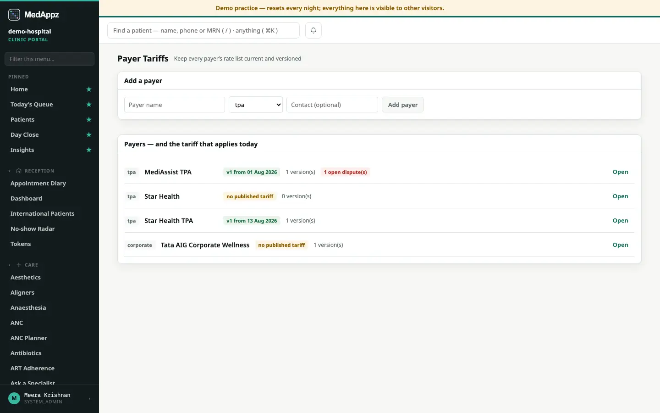The width and height of the screenshot is (660, 413).
Task: Go to Home in the sidebar
Action: point(19,89)
